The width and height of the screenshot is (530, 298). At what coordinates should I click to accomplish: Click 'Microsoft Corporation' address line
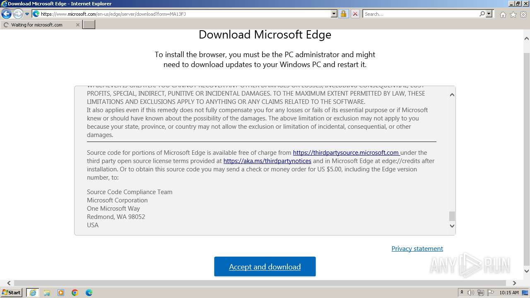click(x=117, y=200)
